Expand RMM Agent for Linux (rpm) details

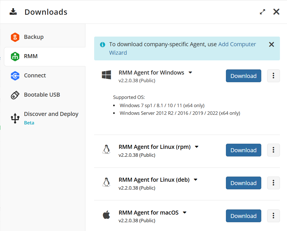(x=197, y=147)
